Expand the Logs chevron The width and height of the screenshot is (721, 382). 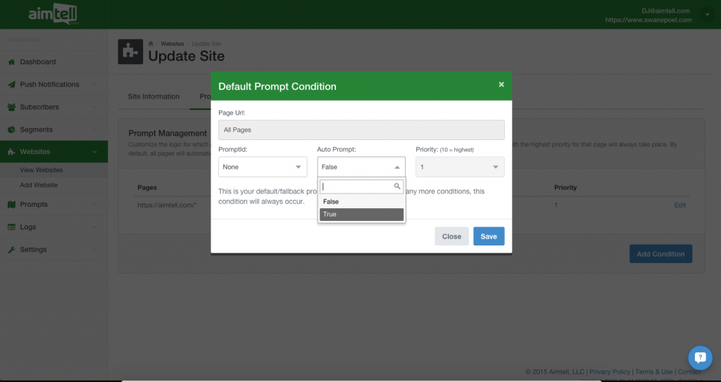coord(94,227)
